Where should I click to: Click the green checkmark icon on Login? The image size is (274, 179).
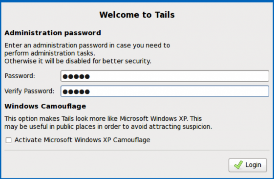click(x=238, y=165)
